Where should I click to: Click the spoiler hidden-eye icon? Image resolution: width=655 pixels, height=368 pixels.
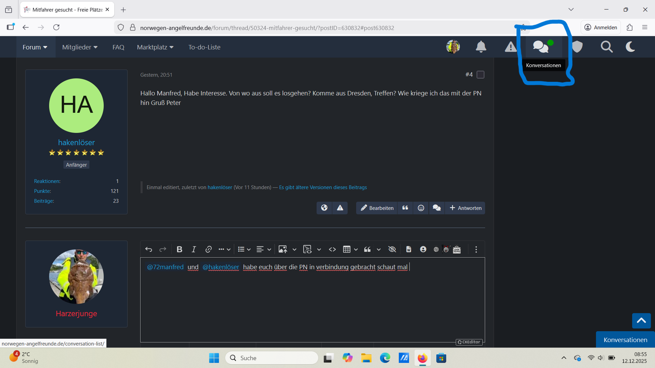coord(392,249)
